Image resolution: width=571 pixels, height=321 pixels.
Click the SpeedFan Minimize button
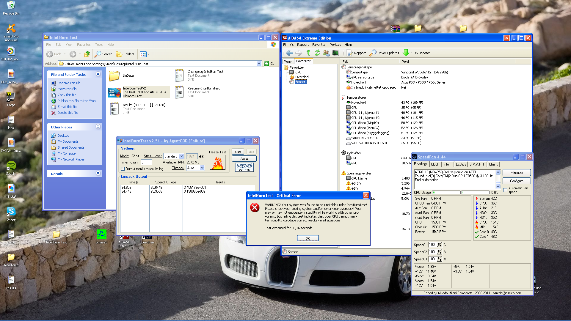517,172
